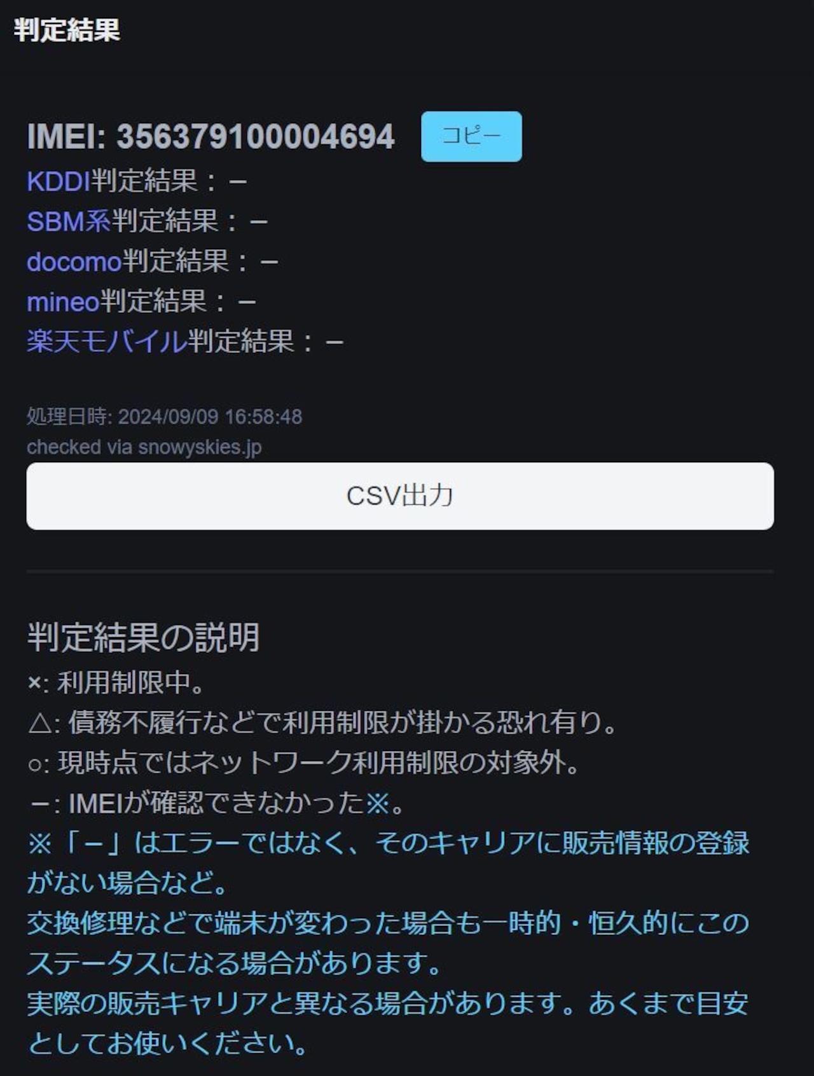The height and width of the screenshot is (1076, 814).
Task: Click the dash result after 楽天モバイル判定結果
Action: point(335,343)
